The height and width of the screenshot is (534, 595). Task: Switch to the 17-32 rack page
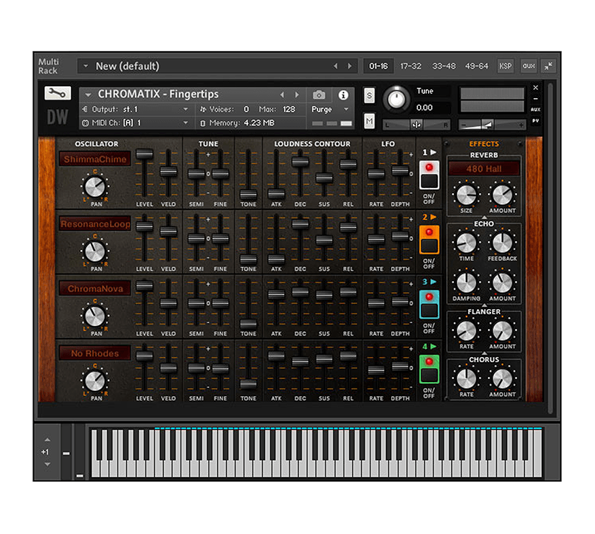[410, 66]
